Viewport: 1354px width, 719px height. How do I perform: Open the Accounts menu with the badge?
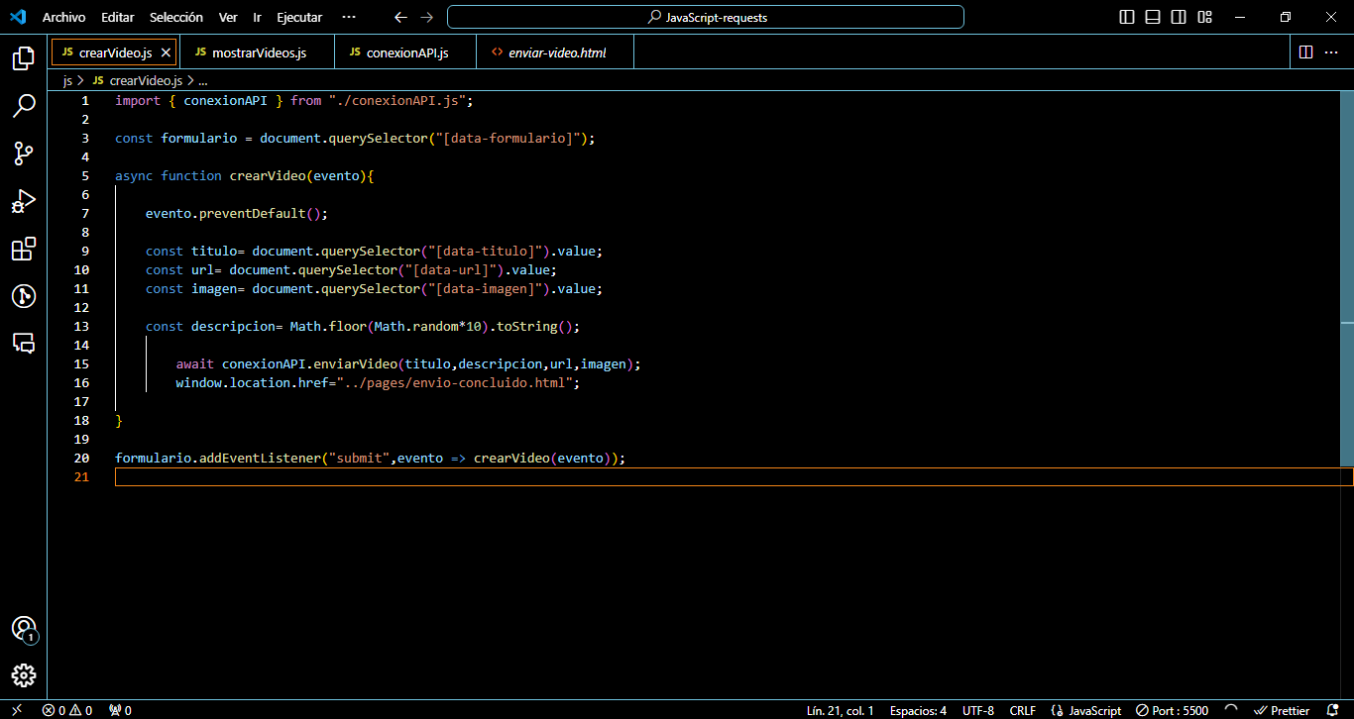click(x=23, y=629)
